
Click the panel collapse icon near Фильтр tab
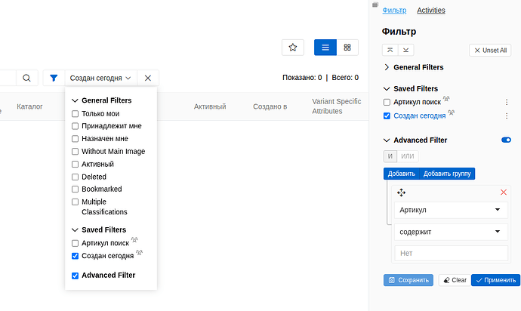click(375, 5)
